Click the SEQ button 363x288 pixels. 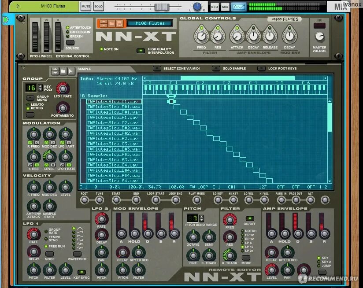(215, 7)
